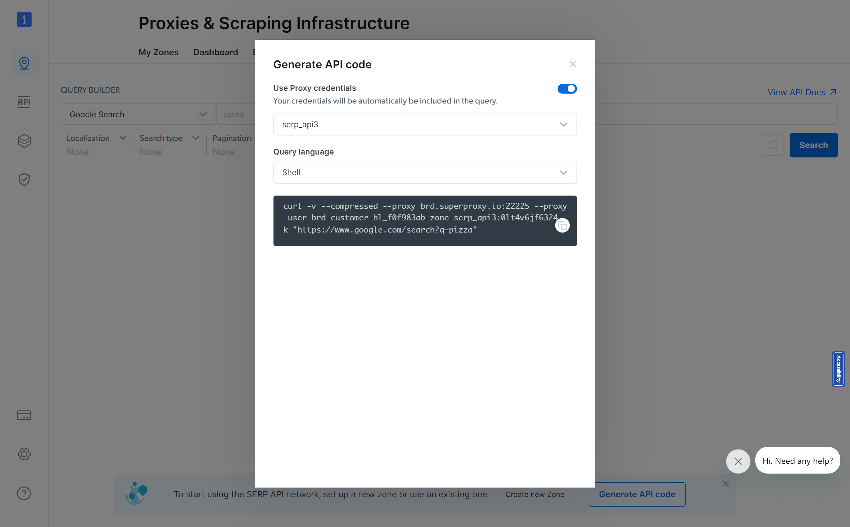Click the shield compliance icon in sidebar
Image resolution: width=850 pixels, height=527 pixels.
pos(24,179)
